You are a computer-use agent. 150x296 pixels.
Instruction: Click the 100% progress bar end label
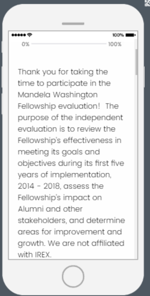pos(115,45)
